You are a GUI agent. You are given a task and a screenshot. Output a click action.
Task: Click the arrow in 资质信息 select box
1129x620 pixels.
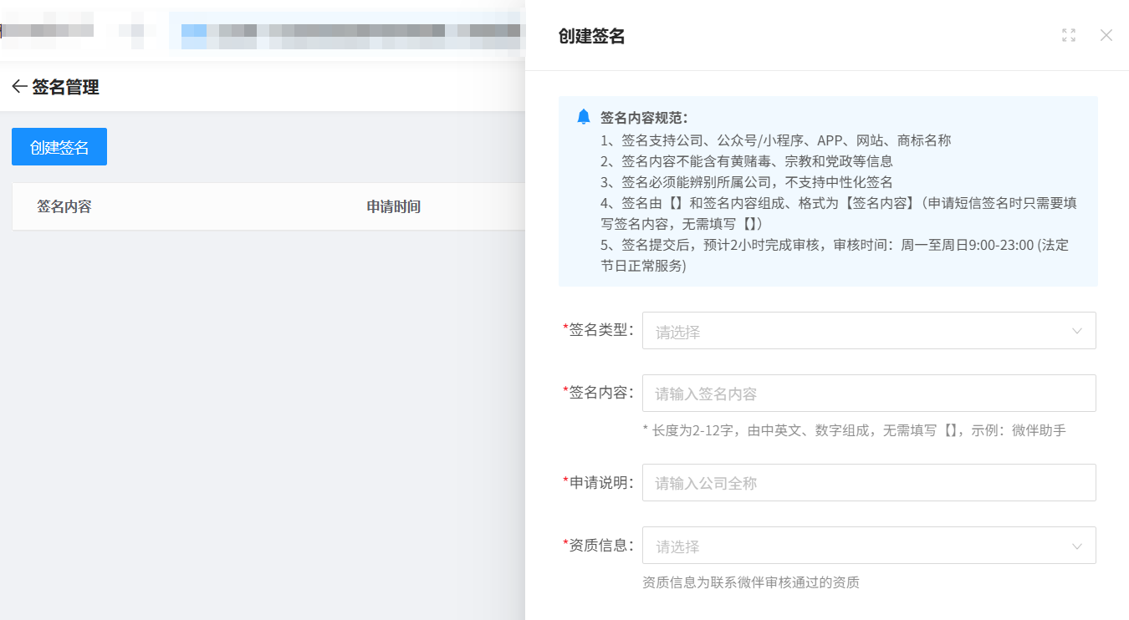tap(1077, 546)
